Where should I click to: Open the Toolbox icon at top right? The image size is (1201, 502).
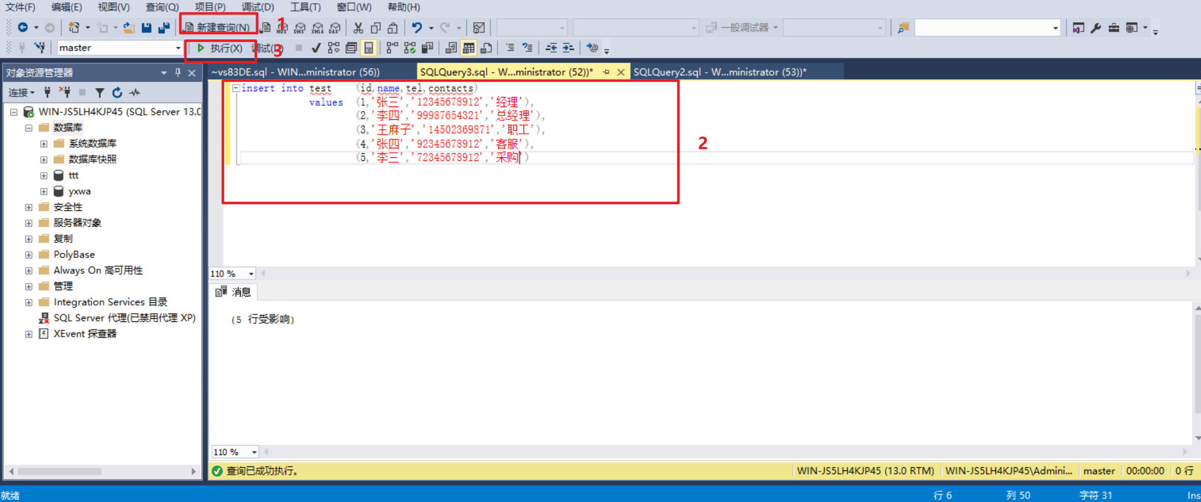pos(1113,28)
